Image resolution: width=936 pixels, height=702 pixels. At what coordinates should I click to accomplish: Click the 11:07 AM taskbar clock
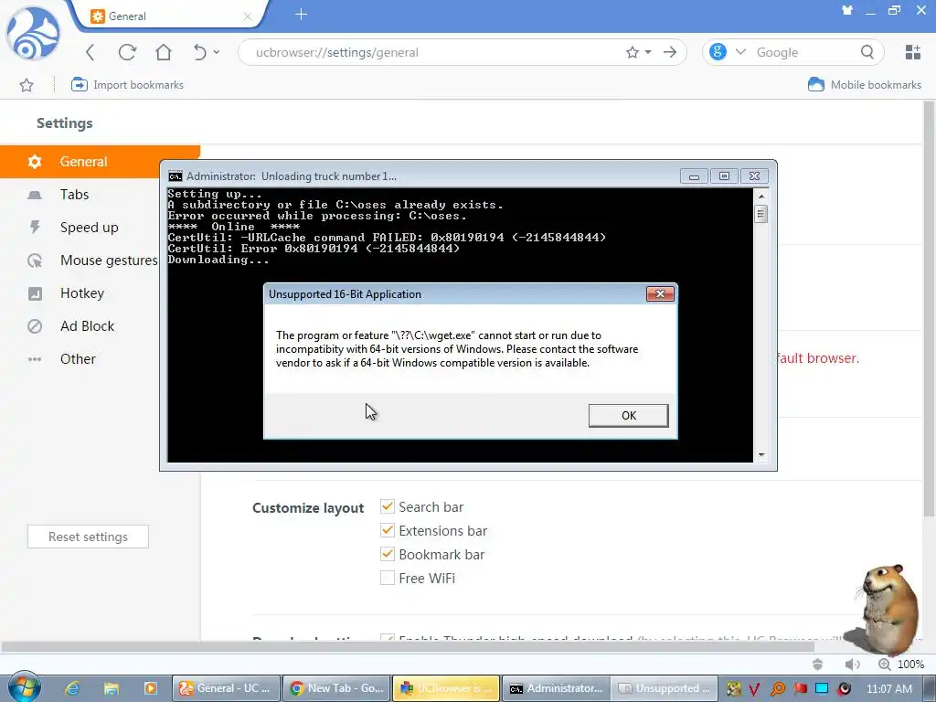[x=888, y=689]
